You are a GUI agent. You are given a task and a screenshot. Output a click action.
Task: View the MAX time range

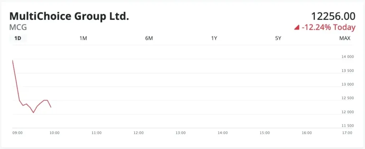(x=345, y=38)
